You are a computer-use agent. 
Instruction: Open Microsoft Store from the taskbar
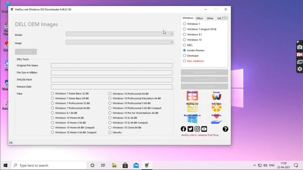(125, 165)
